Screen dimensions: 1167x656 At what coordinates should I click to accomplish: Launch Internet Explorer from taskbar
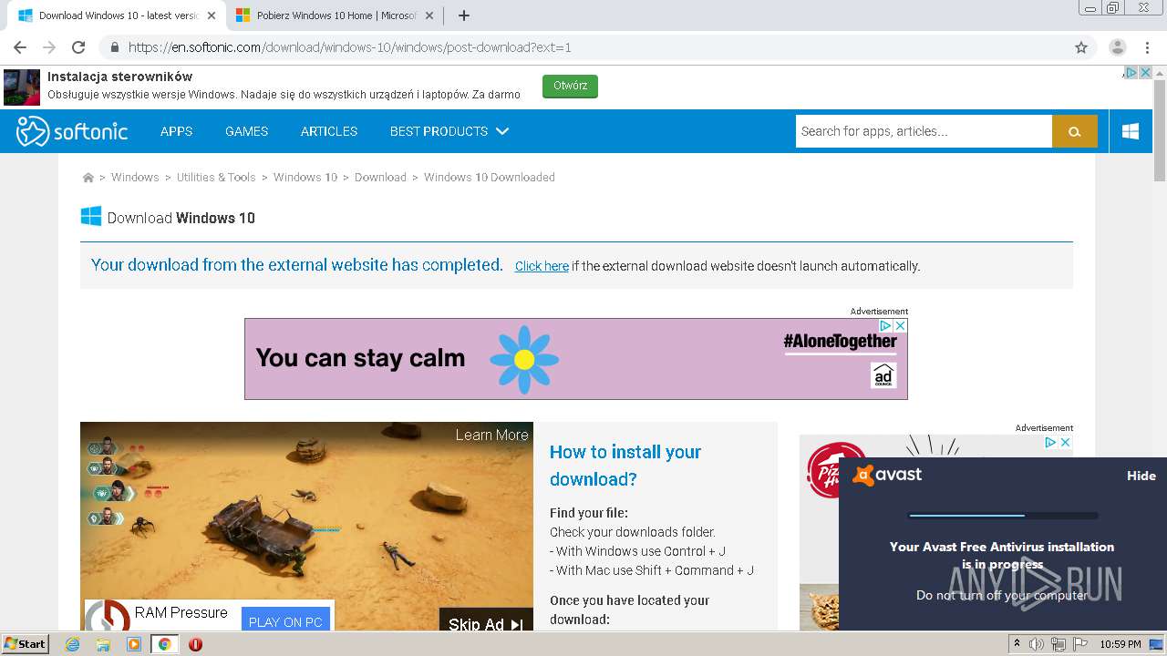click(72, 644)
